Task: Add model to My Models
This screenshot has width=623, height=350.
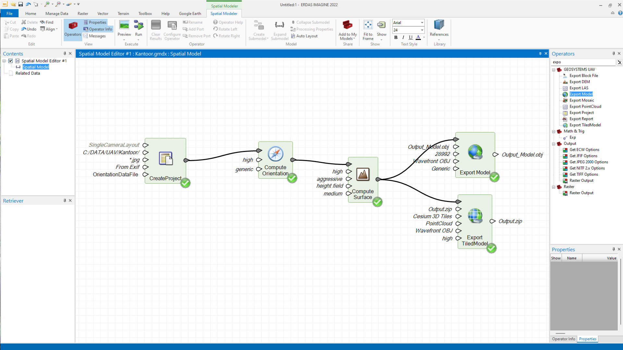Action: 348,30
